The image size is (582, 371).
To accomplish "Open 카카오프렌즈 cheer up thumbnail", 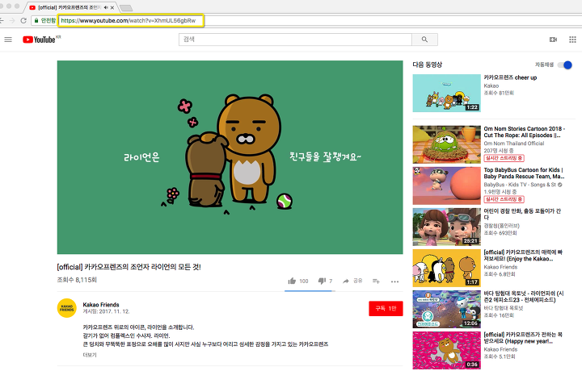I will (x=446, y=93).
